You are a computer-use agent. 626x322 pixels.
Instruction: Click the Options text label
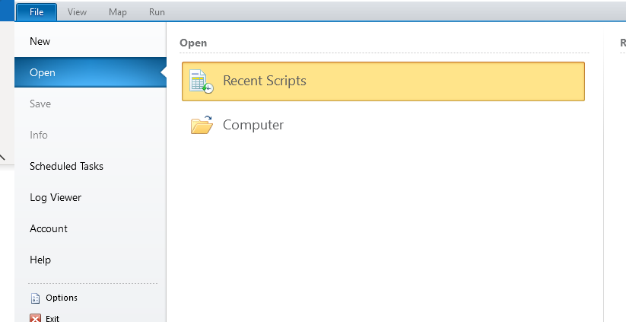(62, 298)
